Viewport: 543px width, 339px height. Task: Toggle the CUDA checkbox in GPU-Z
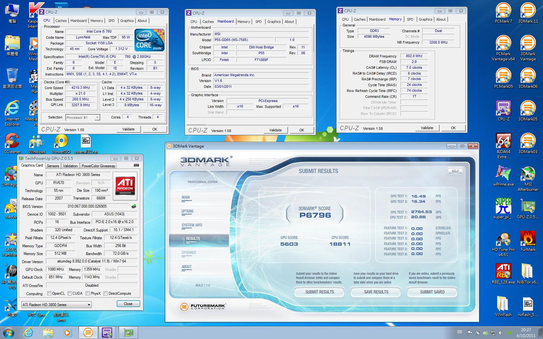tap(69, 293)
